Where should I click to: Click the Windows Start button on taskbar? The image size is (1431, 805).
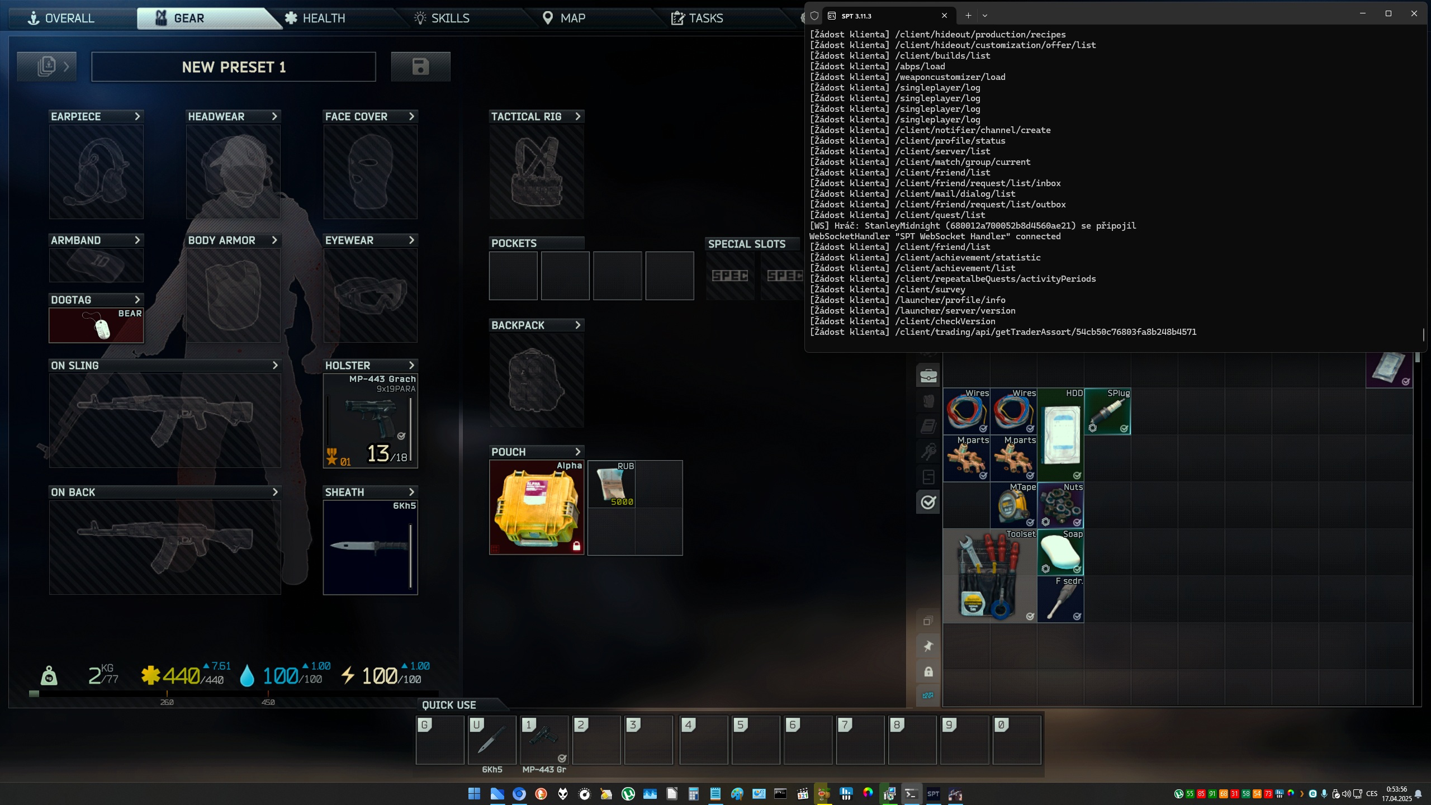pos(474,794)
